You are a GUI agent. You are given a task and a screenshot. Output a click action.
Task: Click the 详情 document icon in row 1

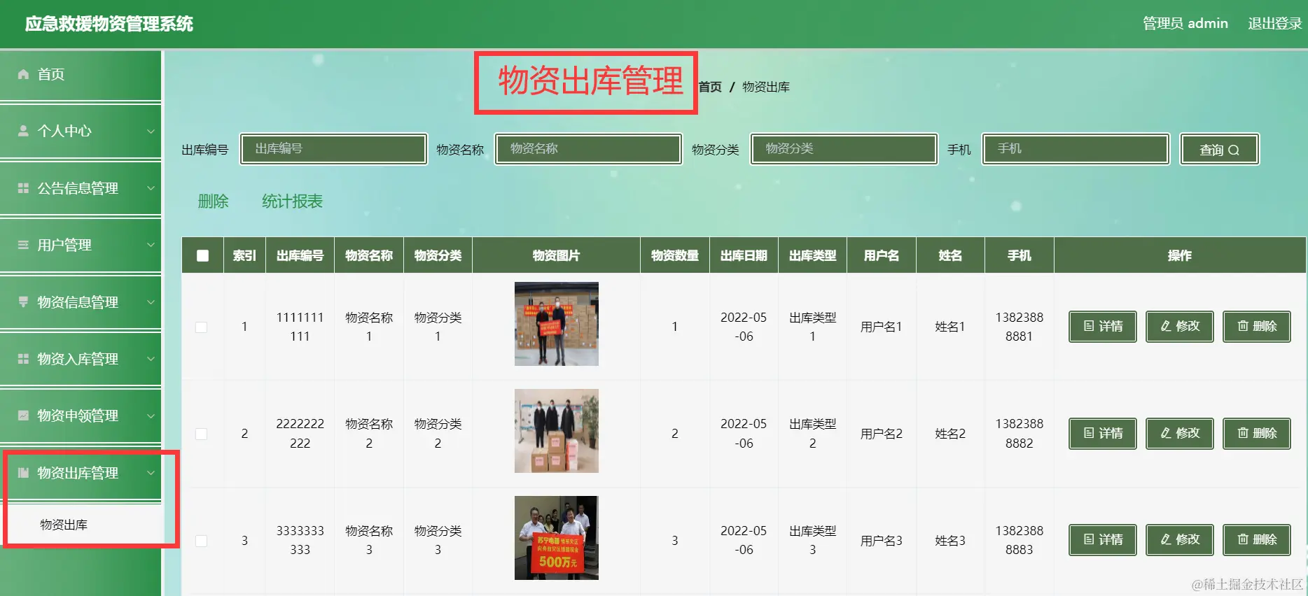coord(1089,326)
